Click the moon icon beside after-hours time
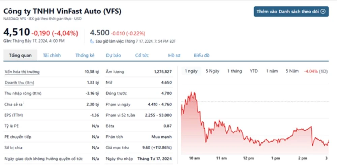Screen dimensions: 337x166 92,41
